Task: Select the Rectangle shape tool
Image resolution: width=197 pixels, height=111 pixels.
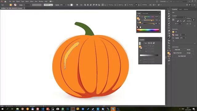Action: pos(169,21)
